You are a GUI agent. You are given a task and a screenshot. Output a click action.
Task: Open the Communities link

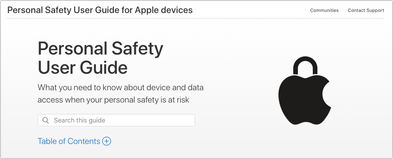[324, 10]
